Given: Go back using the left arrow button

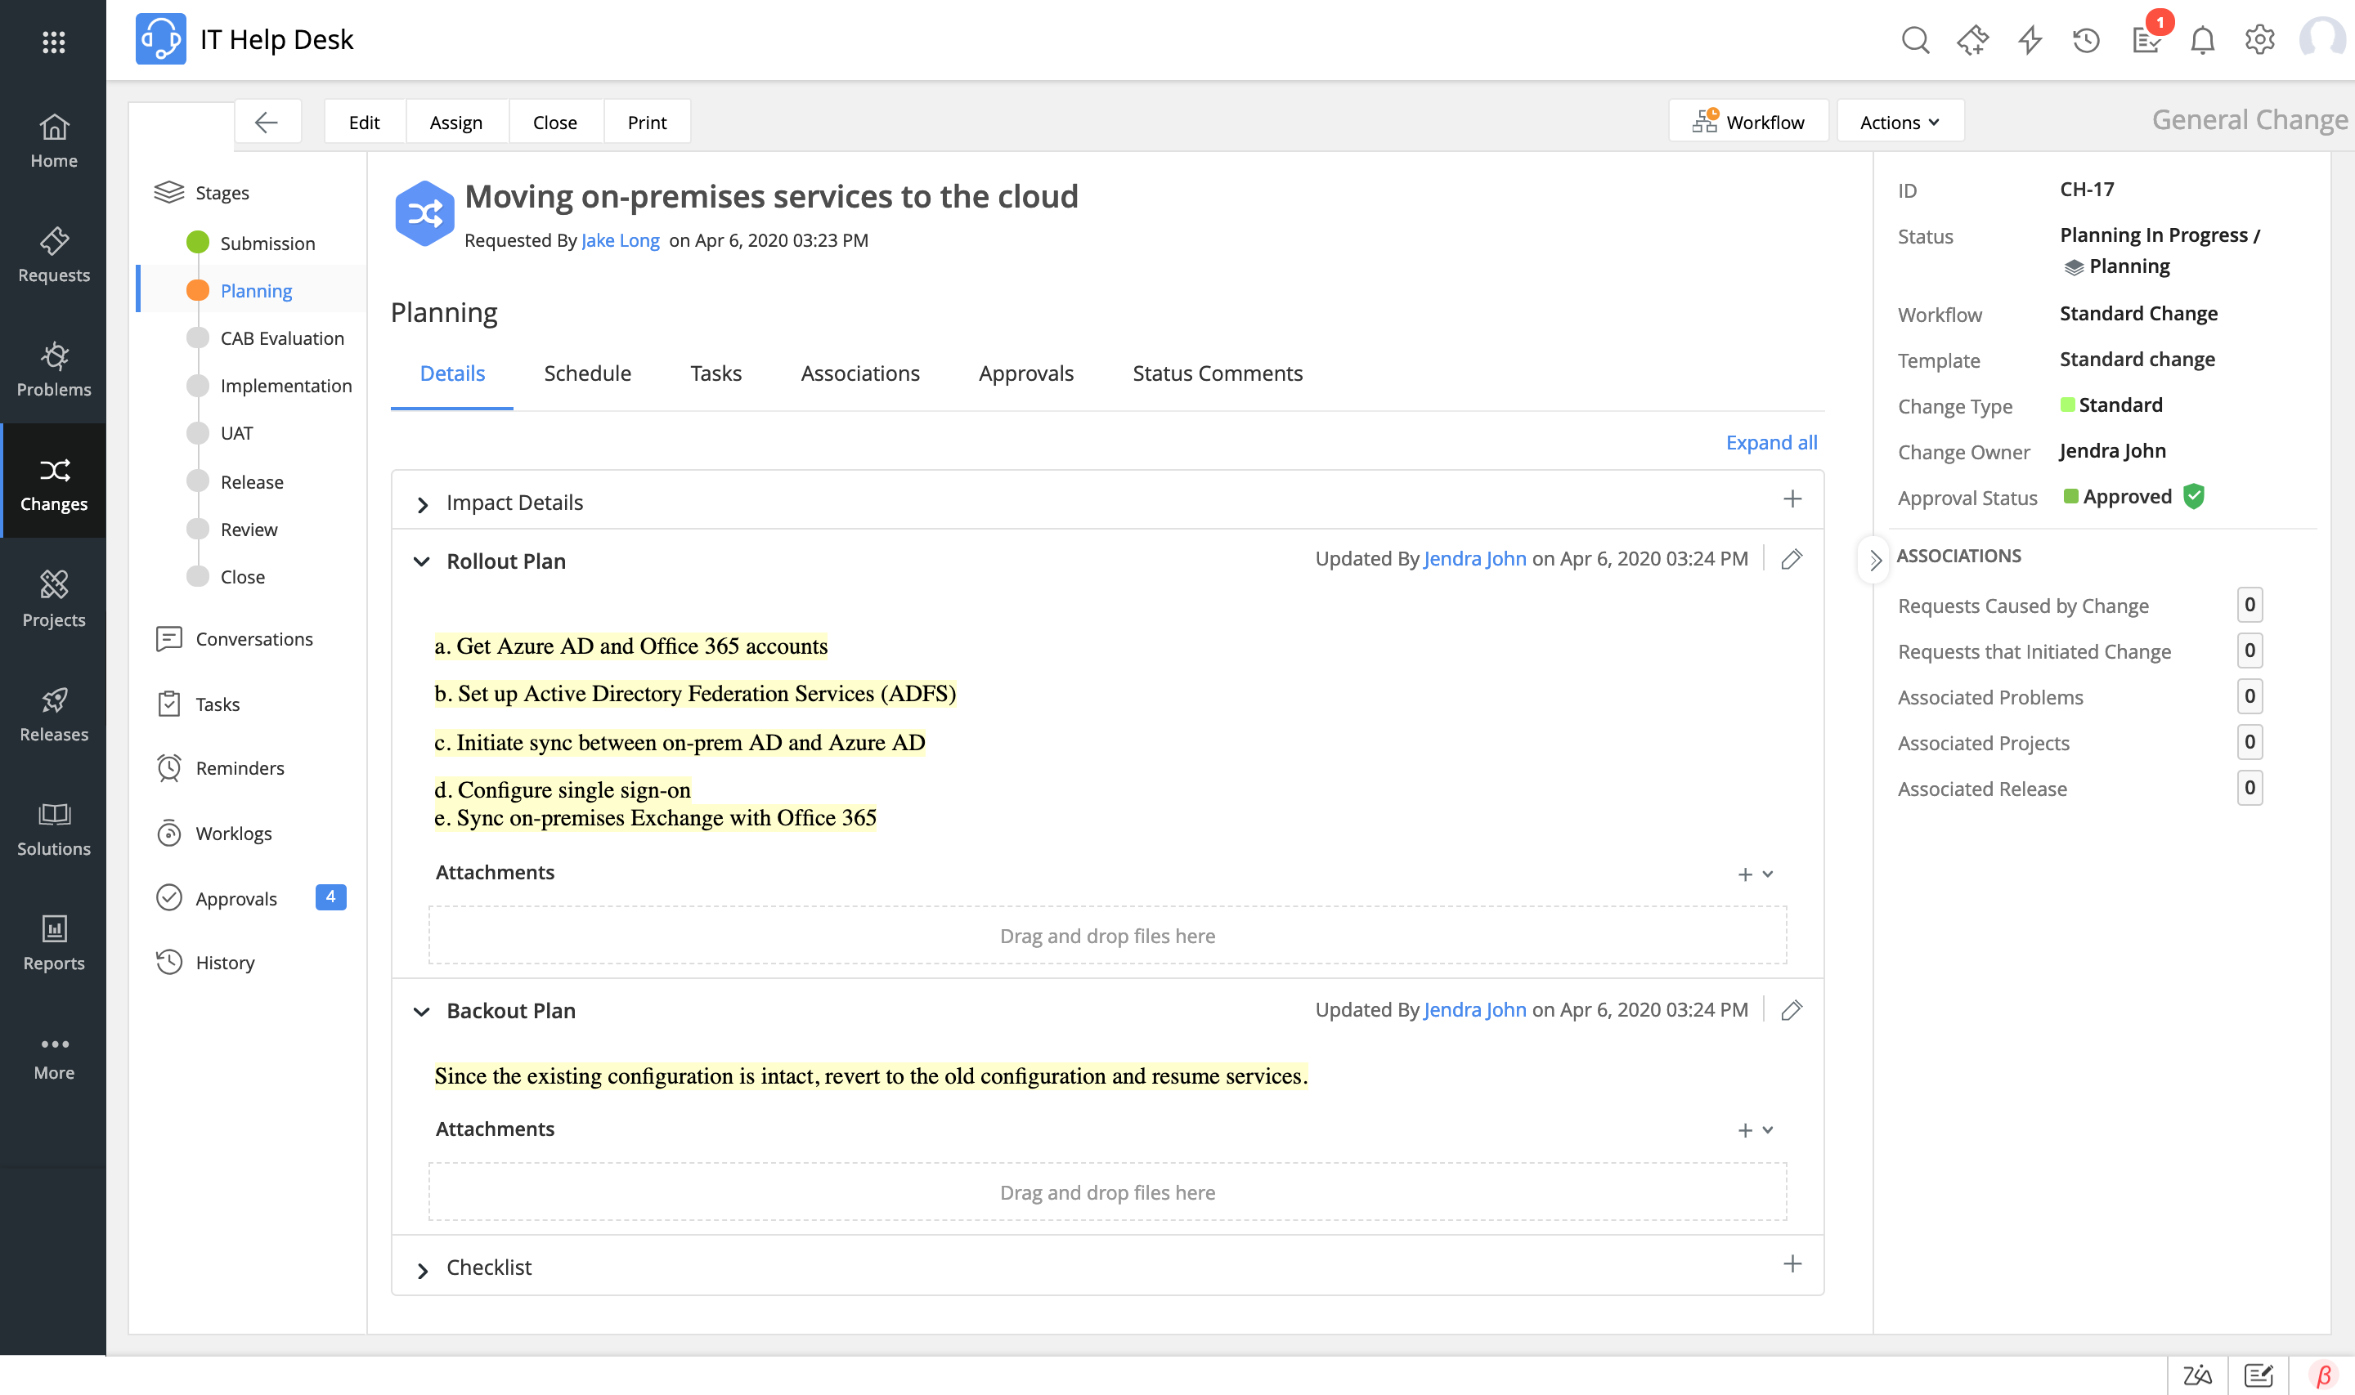Looking at the screenshot, I should coord(267,123).
